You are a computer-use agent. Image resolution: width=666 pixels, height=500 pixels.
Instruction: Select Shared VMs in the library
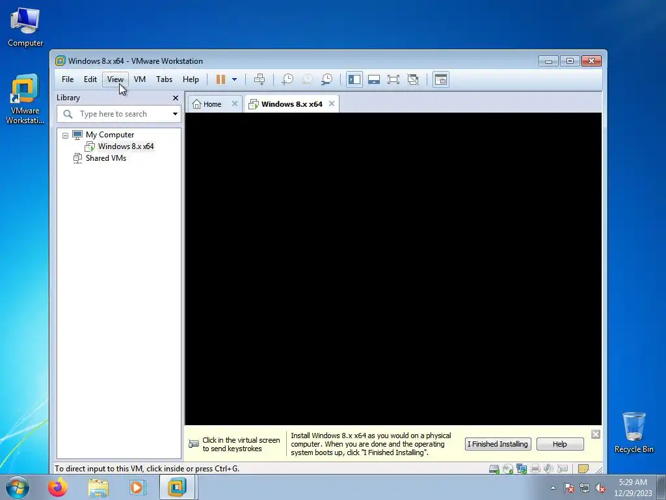tap(106, 158)
